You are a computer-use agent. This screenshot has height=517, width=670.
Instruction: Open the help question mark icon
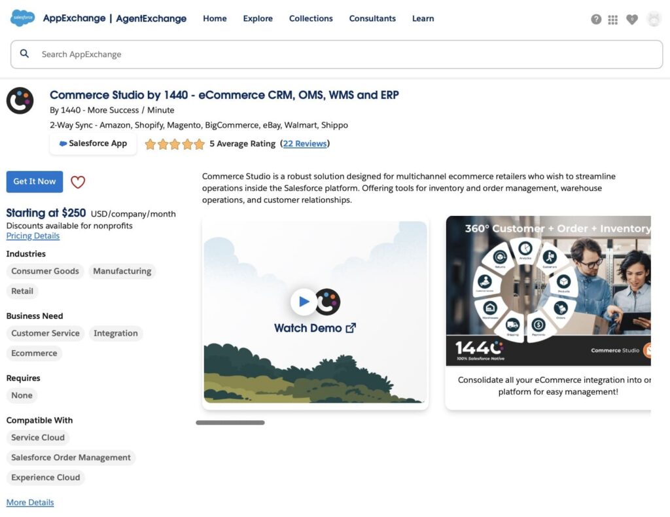point(596,19)
